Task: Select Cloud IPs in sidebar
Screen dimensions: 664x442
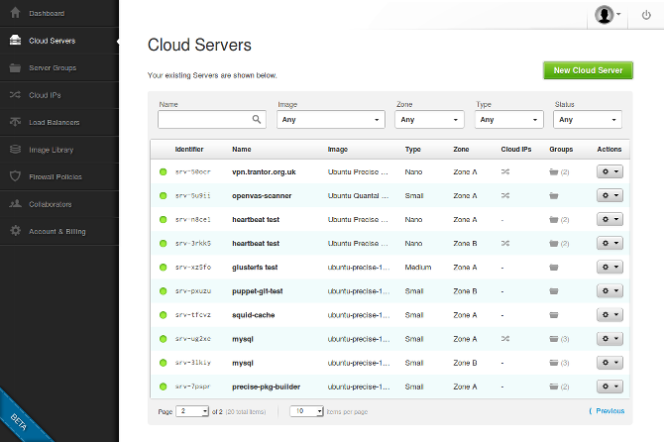Action: [x=59, y=95]
